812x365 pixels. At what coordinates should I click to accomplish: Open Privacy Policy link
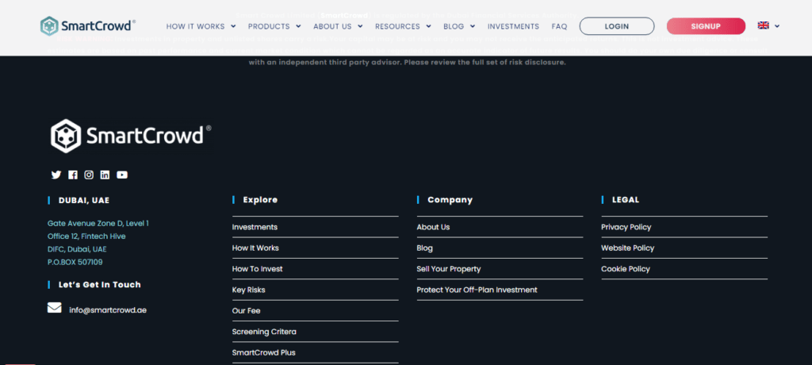tap(626, 227)
